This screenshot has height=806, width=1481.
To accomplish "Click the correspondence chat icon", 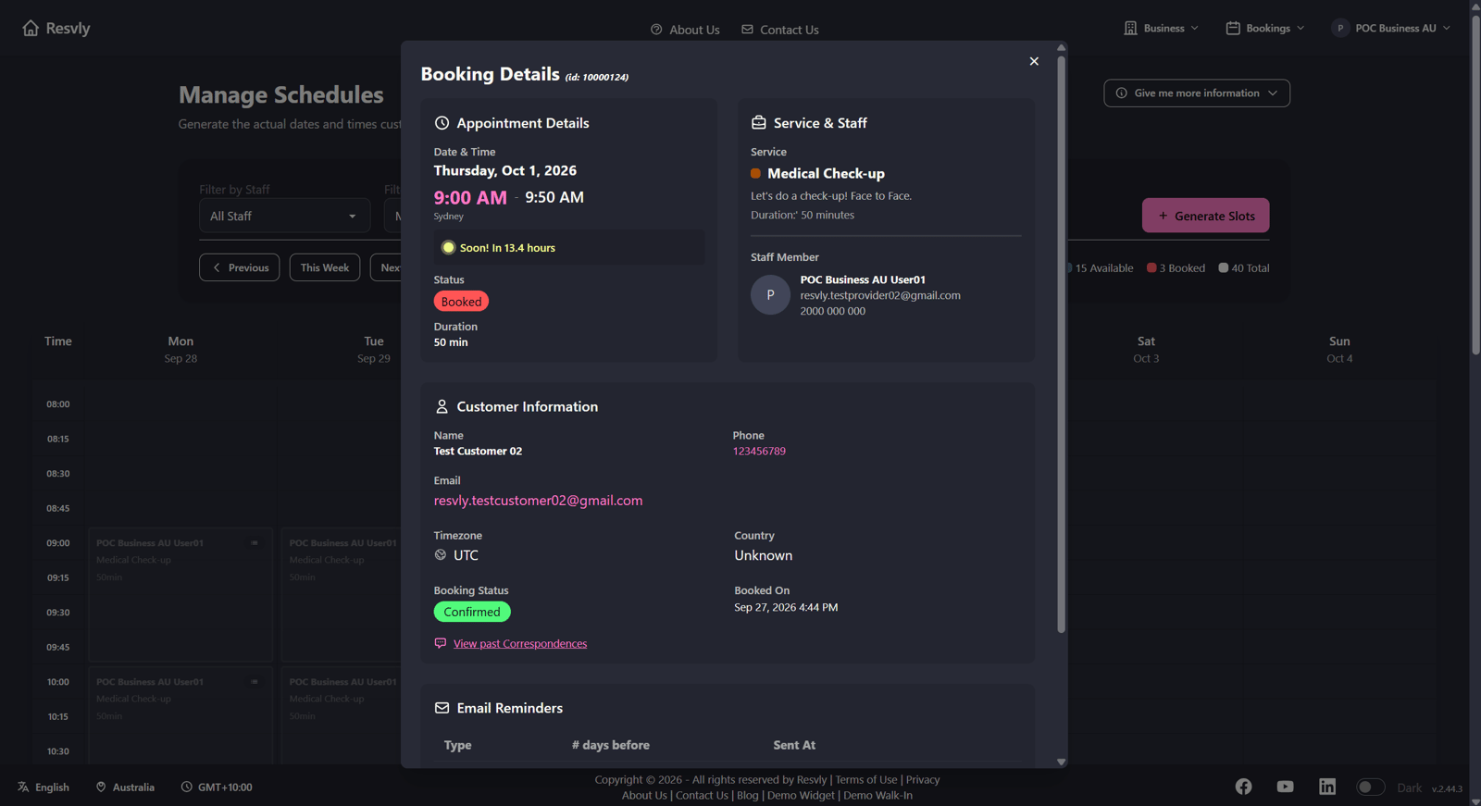I will 441,643.
